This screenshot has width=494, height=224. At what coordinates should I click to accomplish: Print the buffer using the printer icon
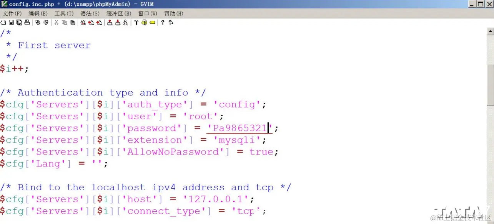tap(27, 23)
